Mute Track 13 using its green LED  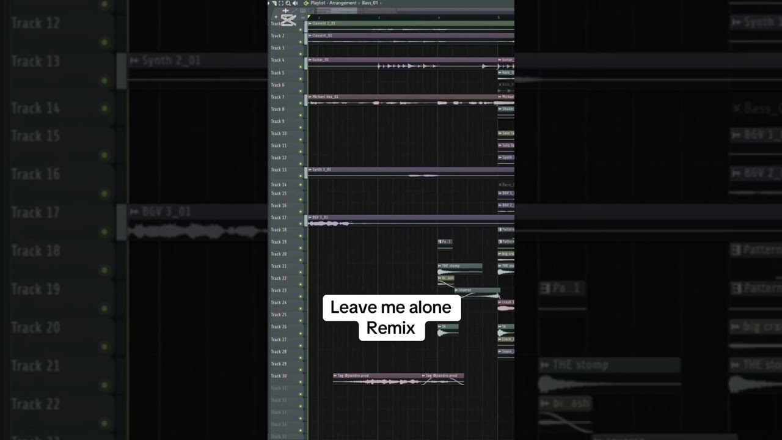coord(301,176)
